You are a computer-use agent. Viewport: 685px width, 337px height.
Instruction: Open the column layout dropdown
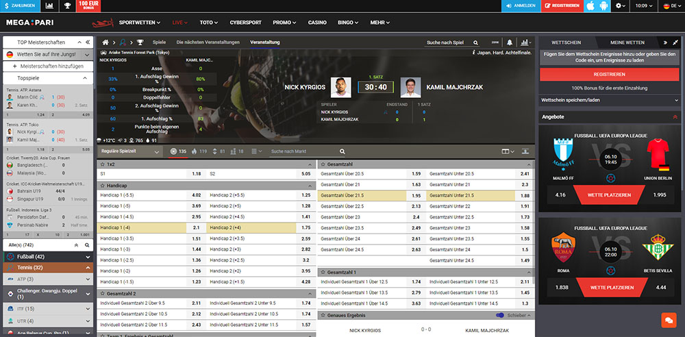pos(508,151)
